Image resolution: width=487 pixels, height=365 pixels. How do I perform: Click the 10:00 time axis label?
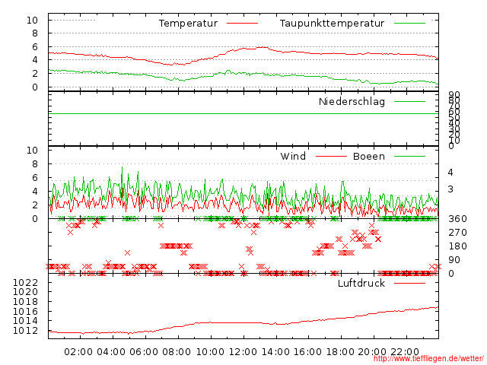pyautogui.click(x=210, y=352)
